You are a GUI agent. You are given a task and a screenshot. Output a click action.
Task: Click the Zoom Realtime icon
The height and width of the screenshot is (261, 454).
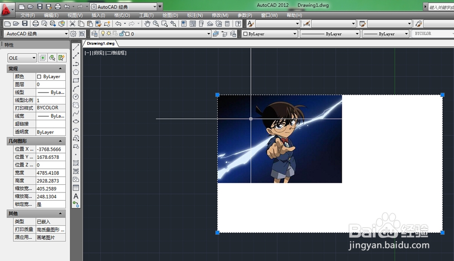pyautogui.click(x=156, y=24)
